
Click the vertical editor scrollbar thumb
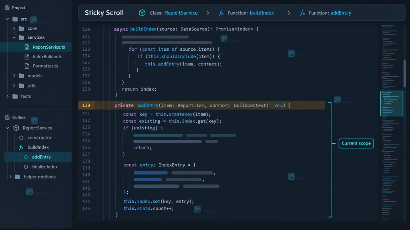404,73
